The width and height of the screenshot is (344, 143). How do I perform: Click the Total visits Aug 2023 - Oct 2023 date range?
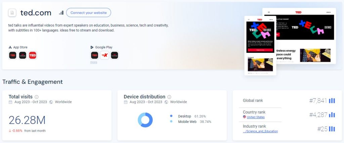(31, 102)
